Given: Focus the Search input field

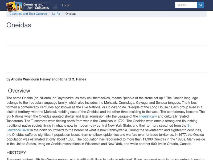Looking at the screenshot, I should [186, 5].
